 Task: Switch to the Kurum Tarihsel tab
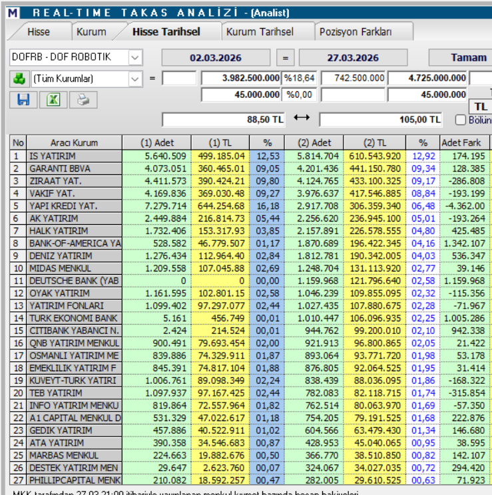click(x=259, y=31)
